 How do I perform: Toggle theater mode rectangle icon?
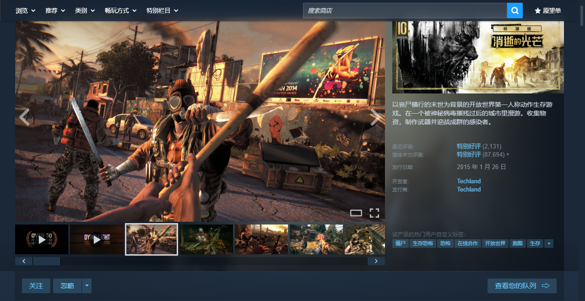[356, 213]
